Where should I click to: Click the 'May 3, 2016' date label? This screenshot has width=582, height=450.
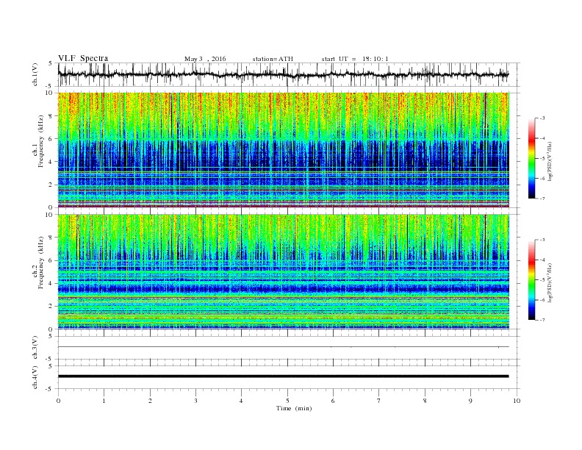(205, 59)
